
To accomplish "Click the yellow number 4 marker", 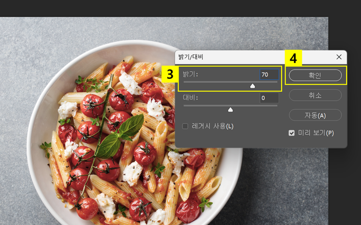I will 293,58.
